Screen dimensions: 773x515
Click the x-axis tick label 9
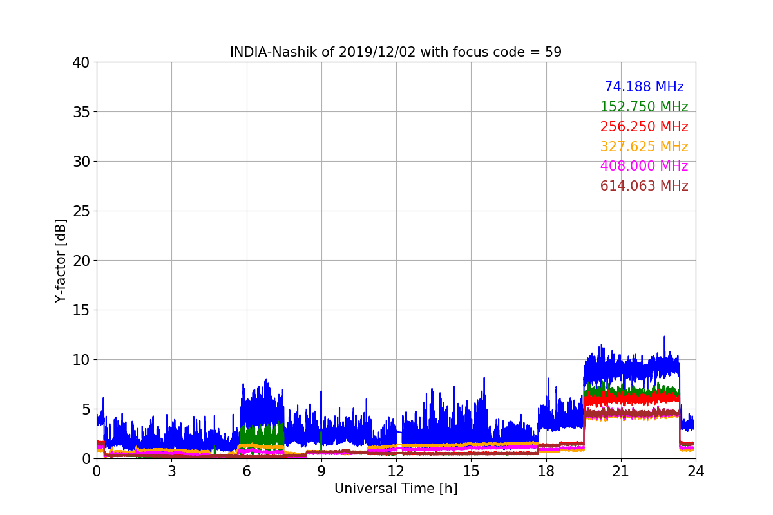tap(321, 471)
